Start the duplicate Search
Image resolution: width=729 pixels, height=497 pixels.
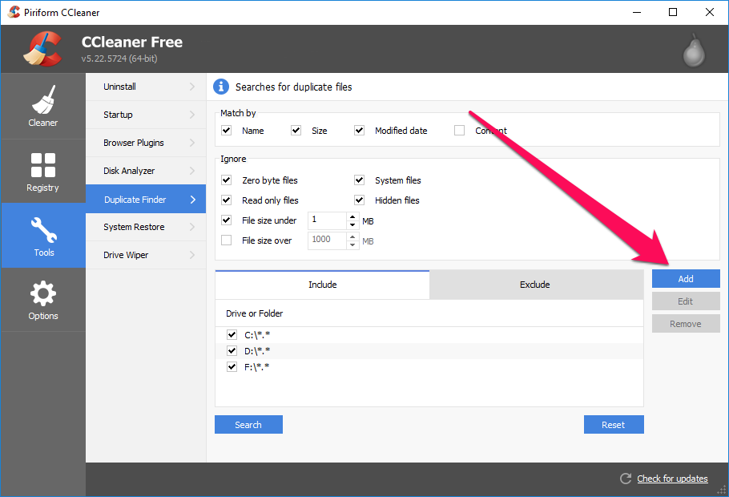(x=248, y=424)
